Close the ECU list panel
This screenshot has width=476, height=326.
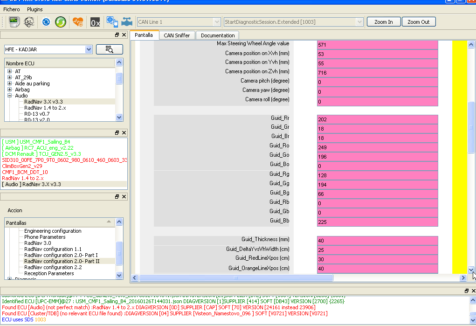pos(124,35)
